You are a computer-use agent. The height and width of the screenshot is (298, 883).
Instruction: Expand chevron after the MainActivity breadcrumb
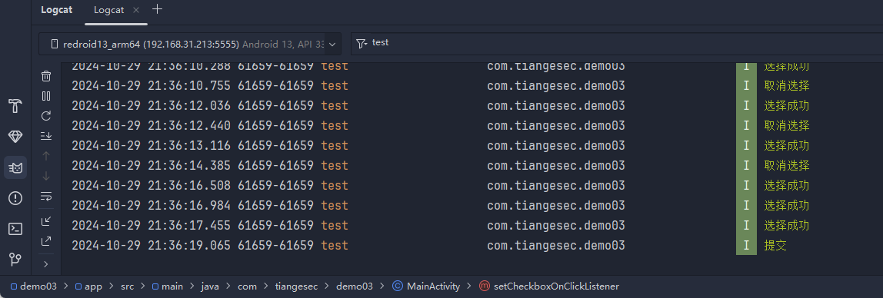click(469, 286)
